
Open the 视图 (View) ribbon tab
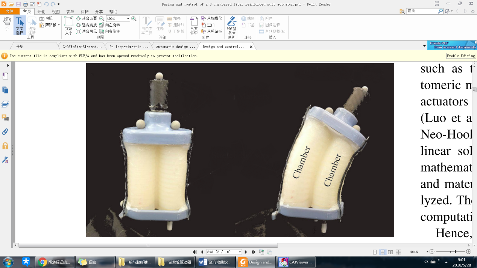[x=56, y=12]
